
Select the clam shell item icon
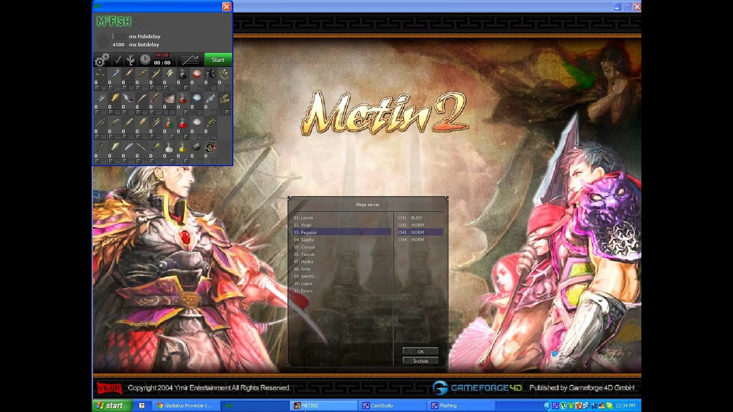coord(170,98)
